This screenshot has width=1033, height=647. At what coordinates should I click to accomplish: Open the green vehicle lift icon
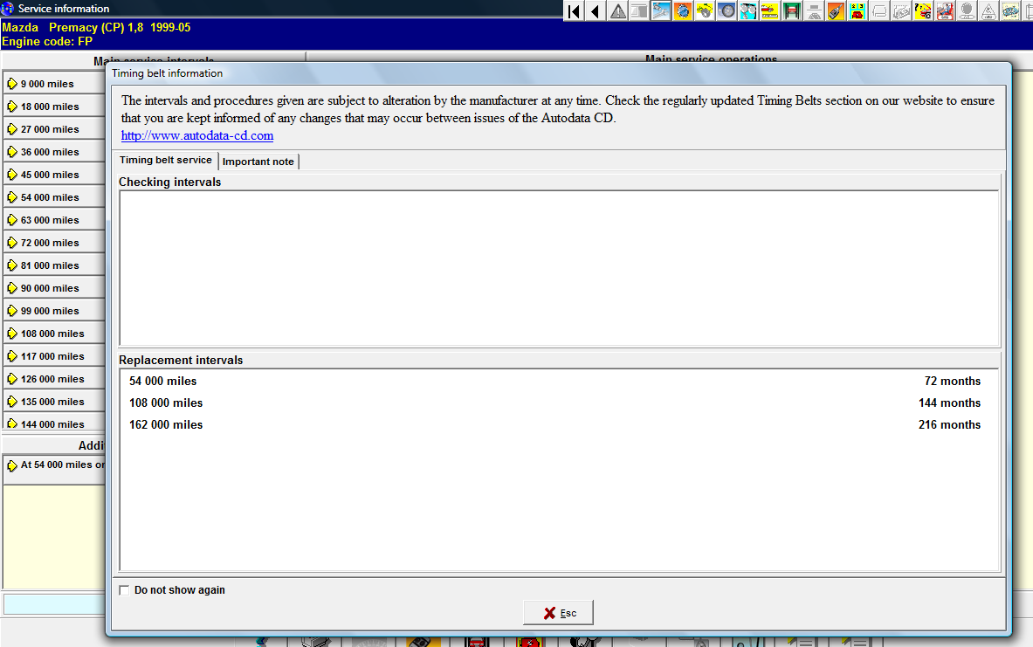click(x=792, y=11)
